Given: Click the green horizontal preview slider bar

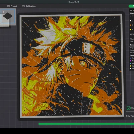Looking at the screenshot, I should click(86, 124).
